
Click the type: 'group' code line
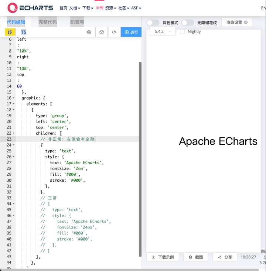click(x=52, y=116)
